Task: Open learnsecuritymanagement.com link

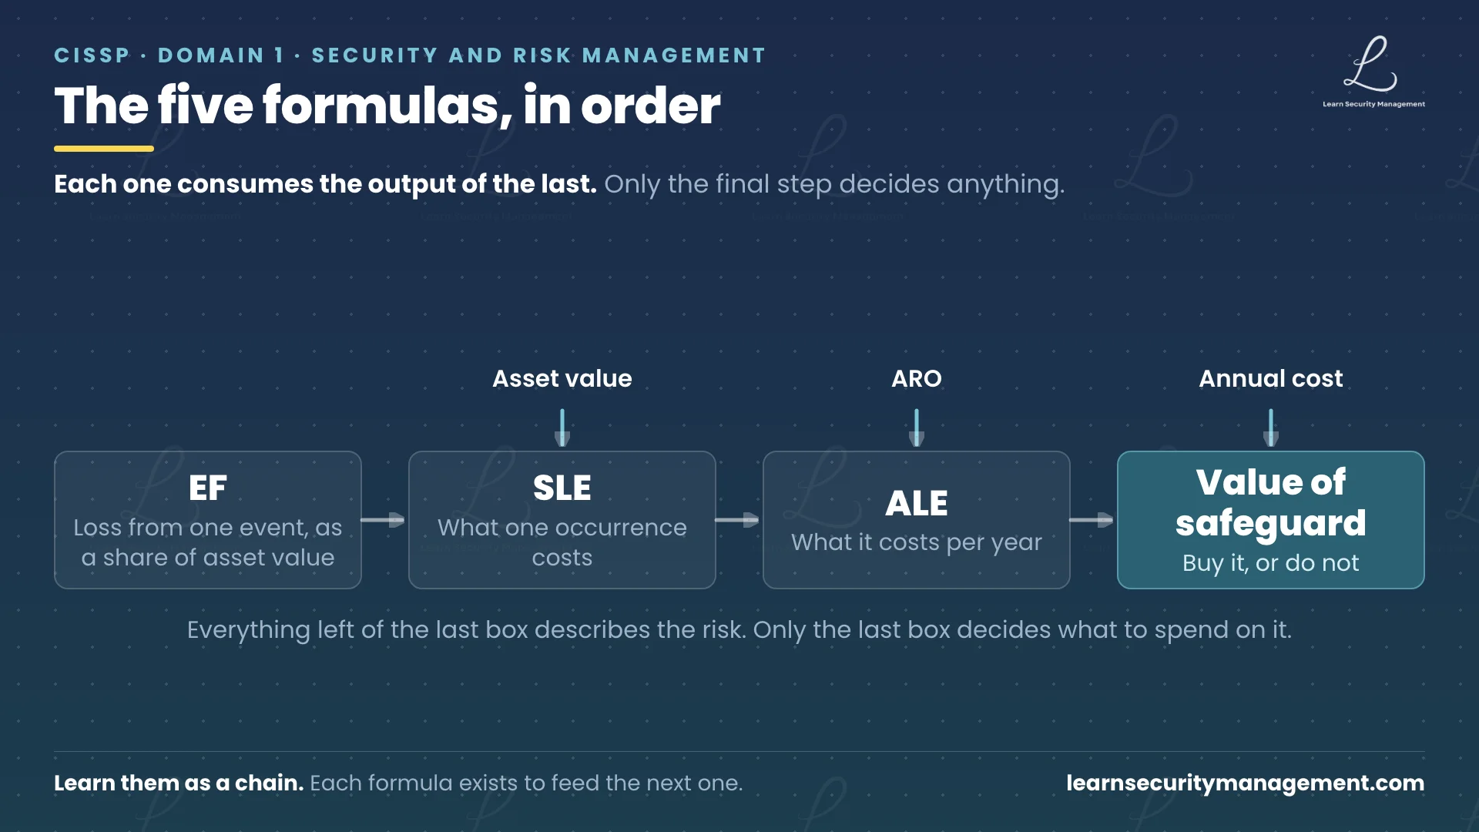Action: click(1246, 783)
